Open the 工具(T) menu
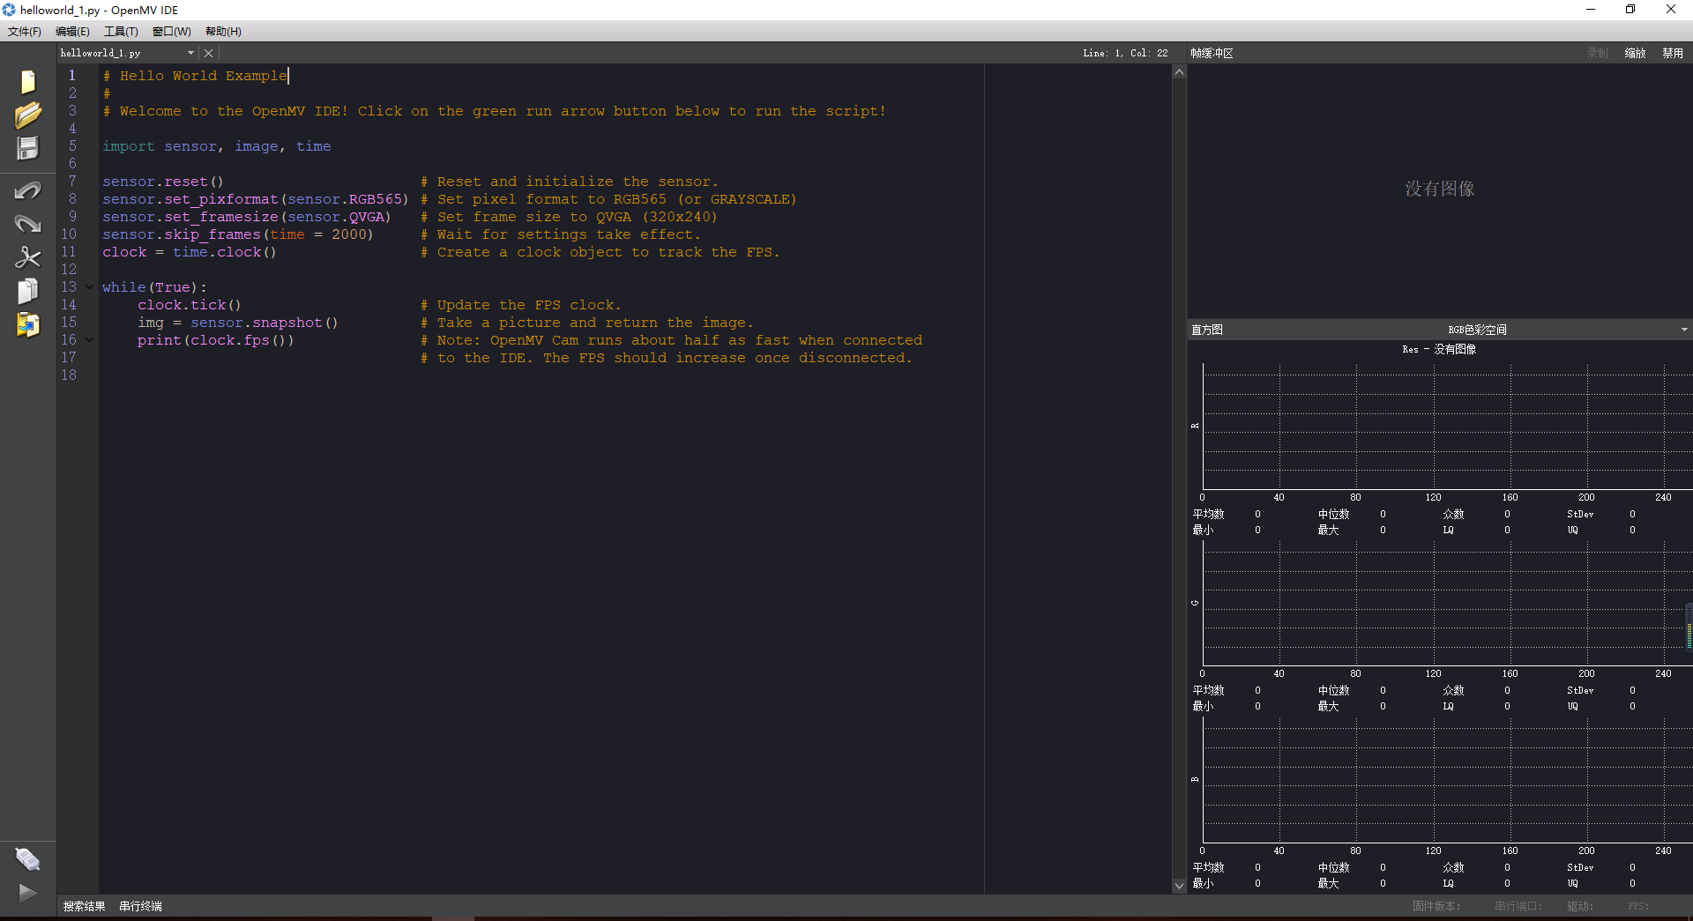1693x921 pixels. pos(120,31)
